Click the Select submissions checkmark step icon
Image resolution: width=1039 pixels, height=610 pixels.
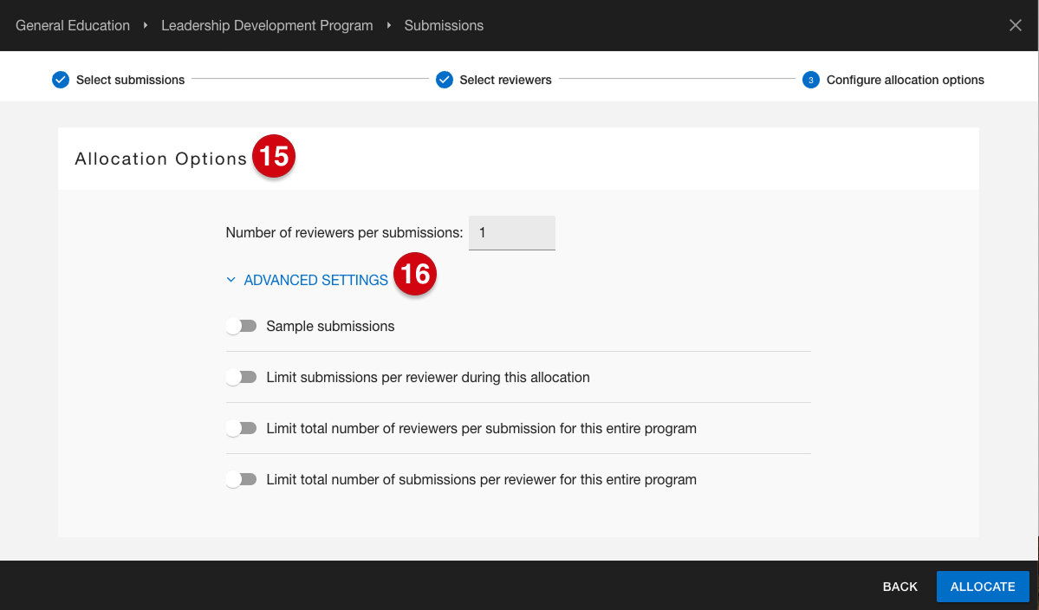61,80
